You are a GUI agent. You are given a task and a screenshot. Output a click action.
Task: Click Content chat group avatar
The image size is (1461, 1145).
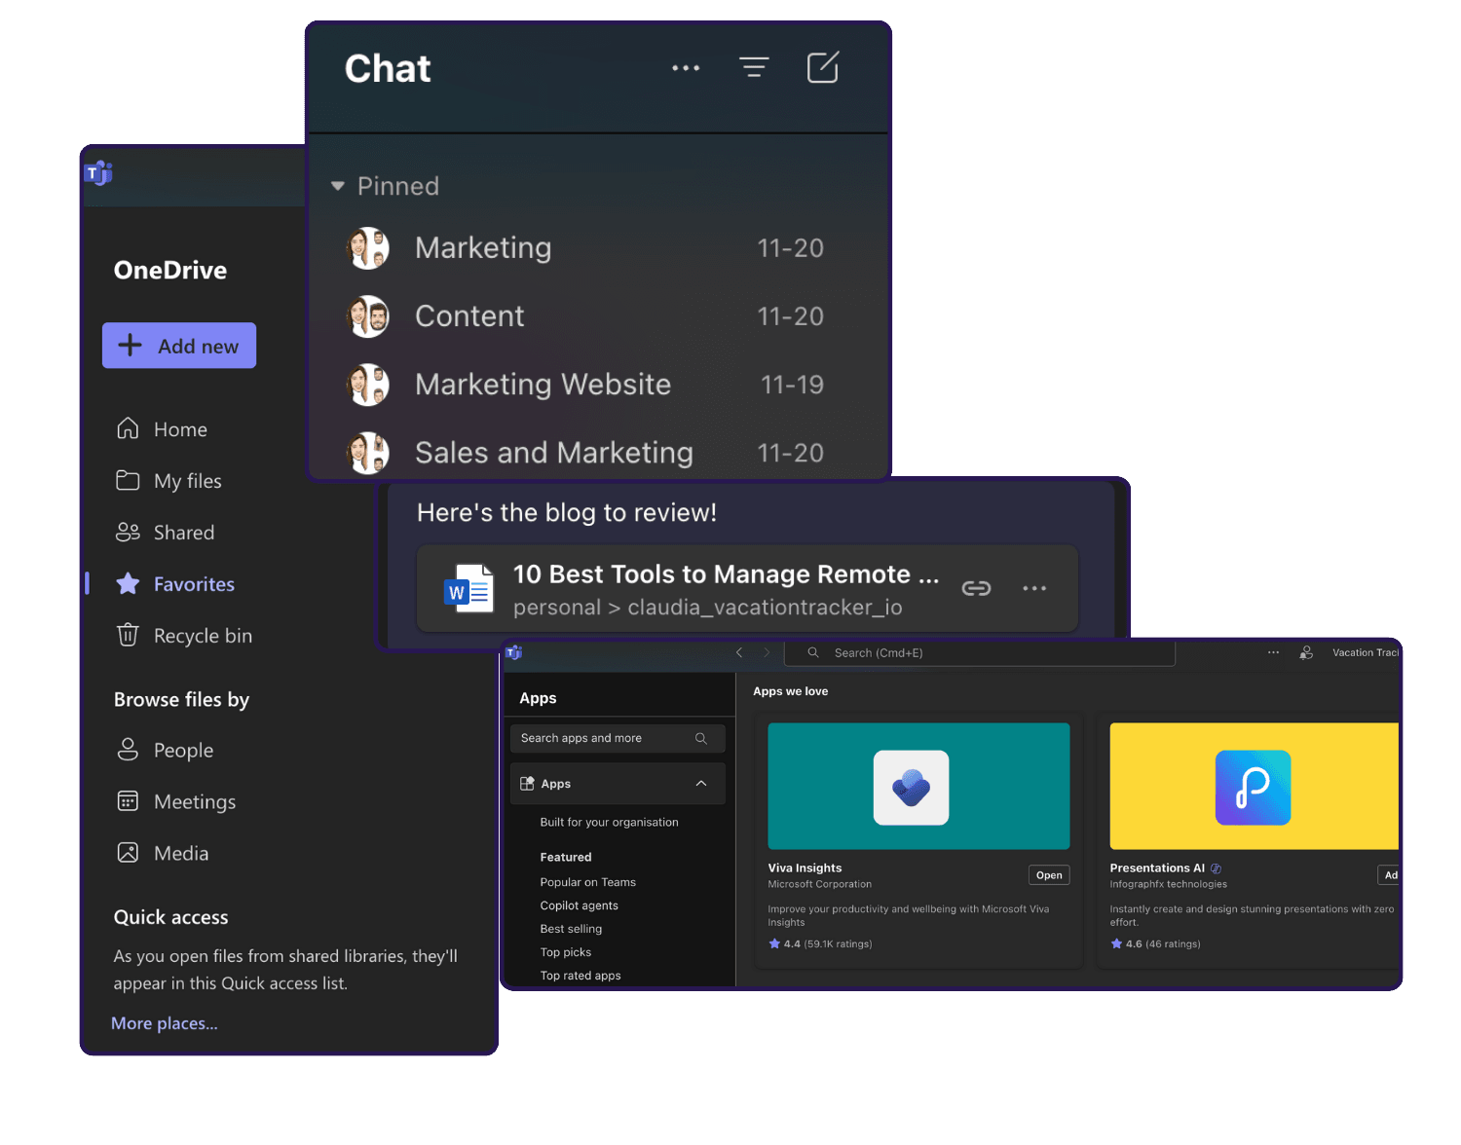[x=368, y=316]
